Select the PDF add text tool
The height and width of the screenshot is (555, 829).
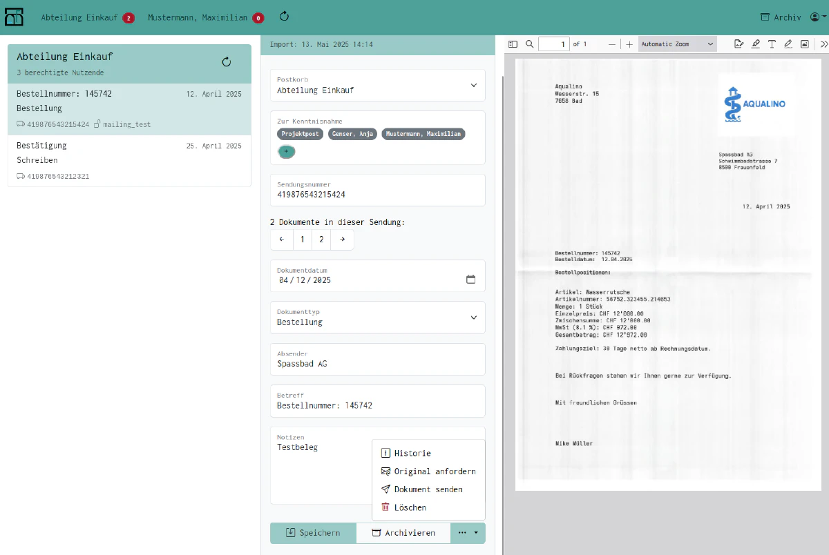pyautogui.click(x=772, y=44)
